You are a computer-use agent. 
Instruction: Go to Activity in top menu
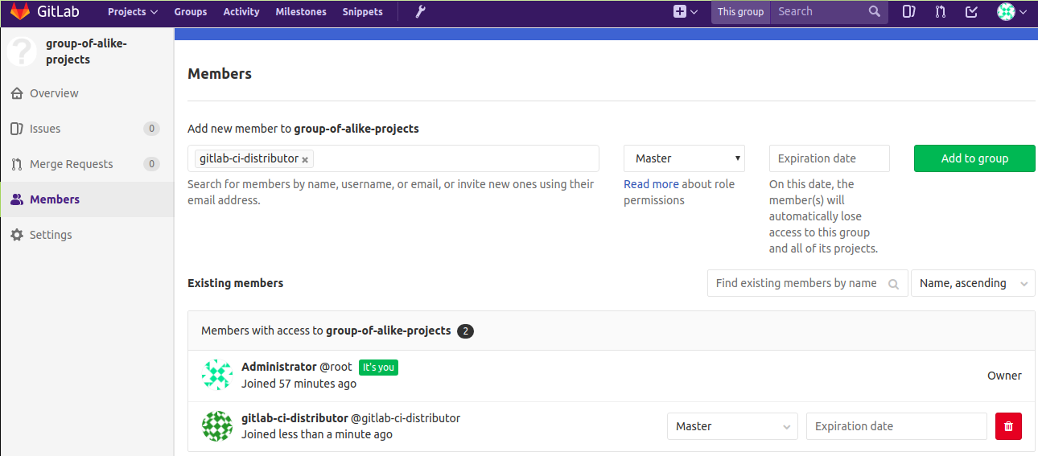click(241, 11)
